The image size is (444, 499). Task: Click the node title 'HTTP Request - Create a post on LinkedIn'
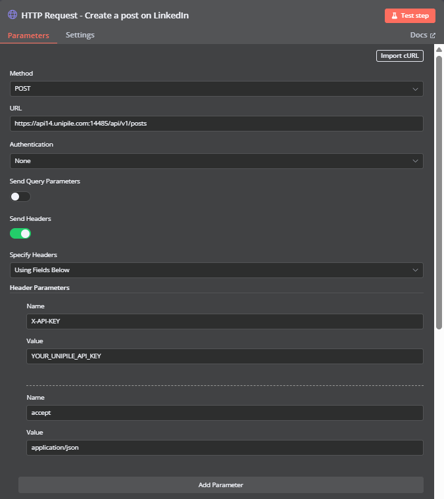[105, 15]
